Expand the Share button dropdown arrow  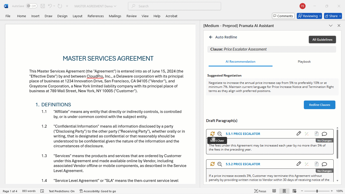pos(340,16)
